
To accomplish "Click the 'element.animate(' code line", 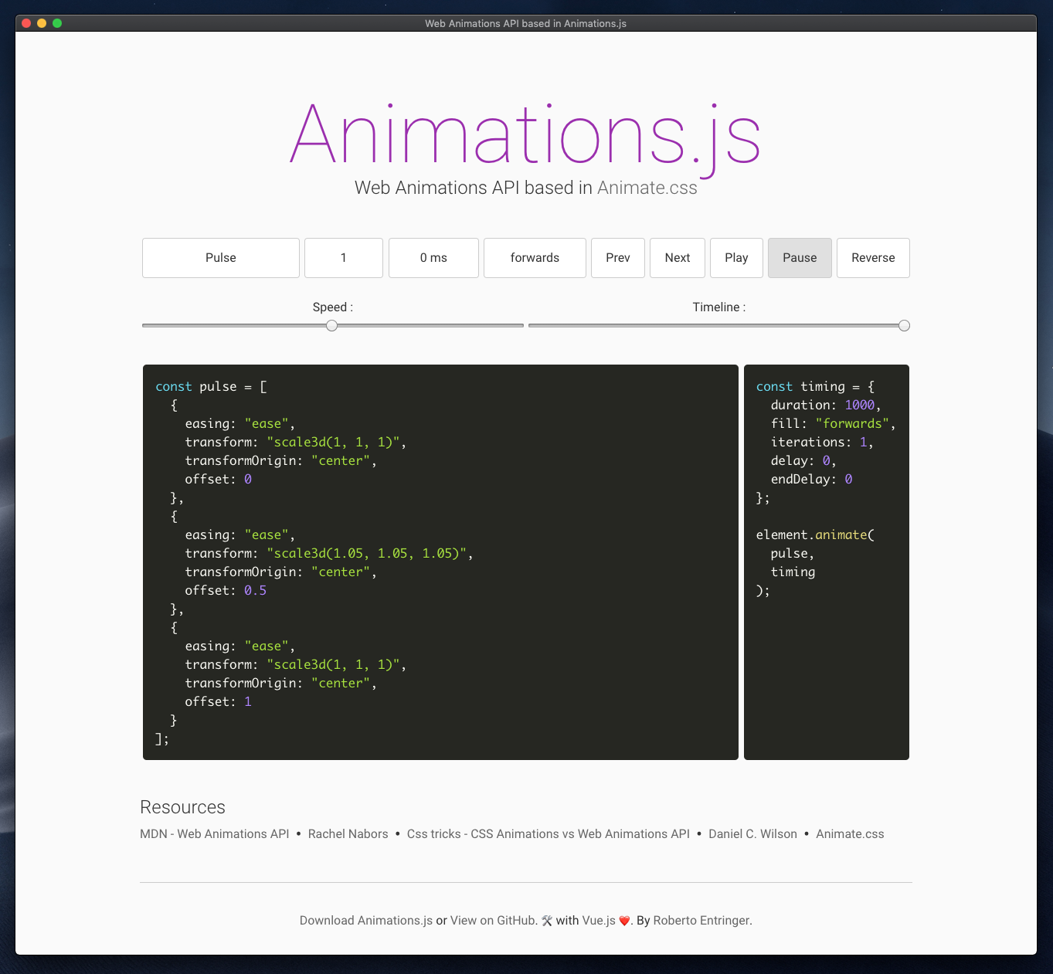I will point(815,535).
